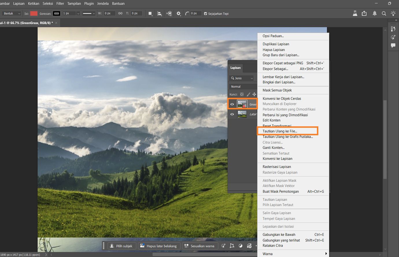Open the red Isi fill color swatch

point(34,14)
